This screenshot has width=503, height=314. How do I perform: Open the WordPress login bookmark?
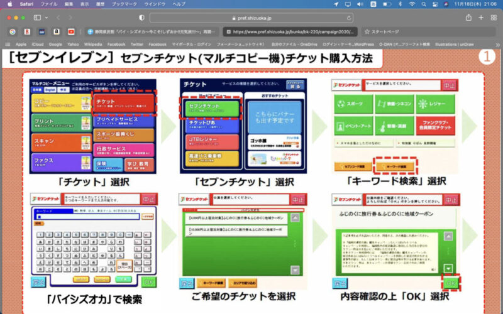point(348,44)
